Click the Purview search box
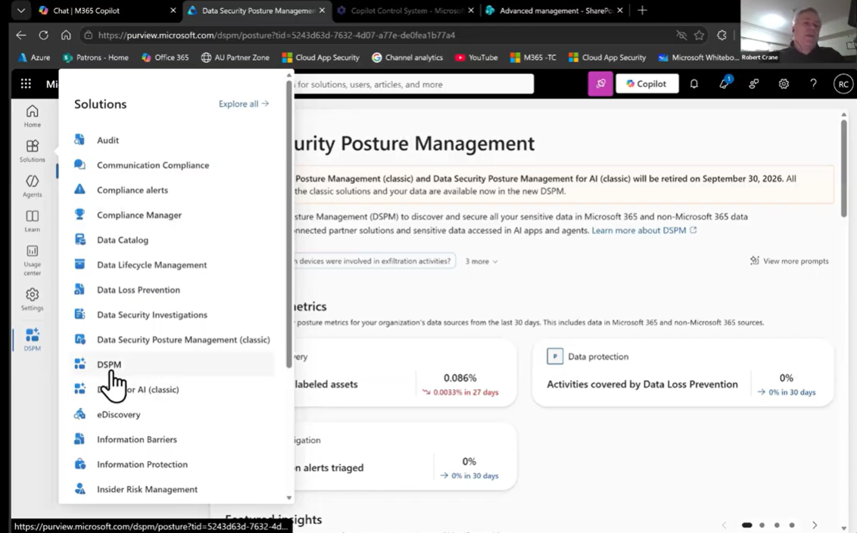 click(x=414, y=84)
